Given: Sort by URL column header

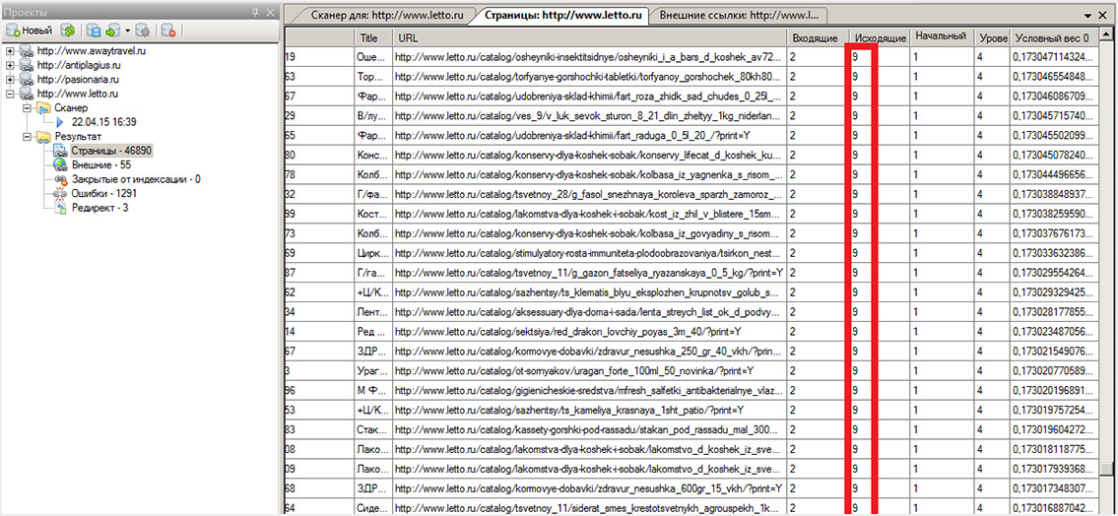Looking at the screenshot, I should click(x=590, y=37).
